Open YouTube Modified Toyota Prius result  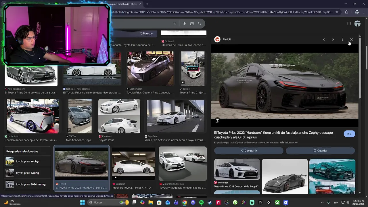click(133, 163)
